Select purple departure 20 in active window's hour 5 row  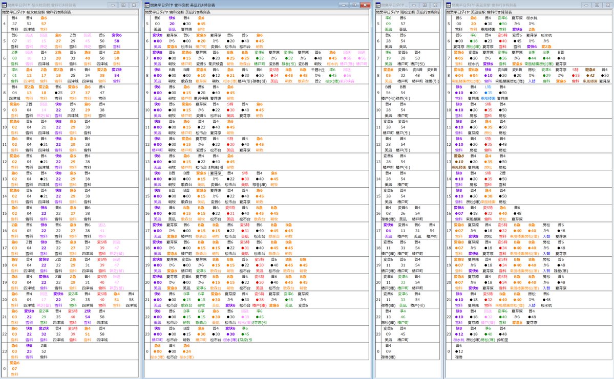(x=172, y=24)
